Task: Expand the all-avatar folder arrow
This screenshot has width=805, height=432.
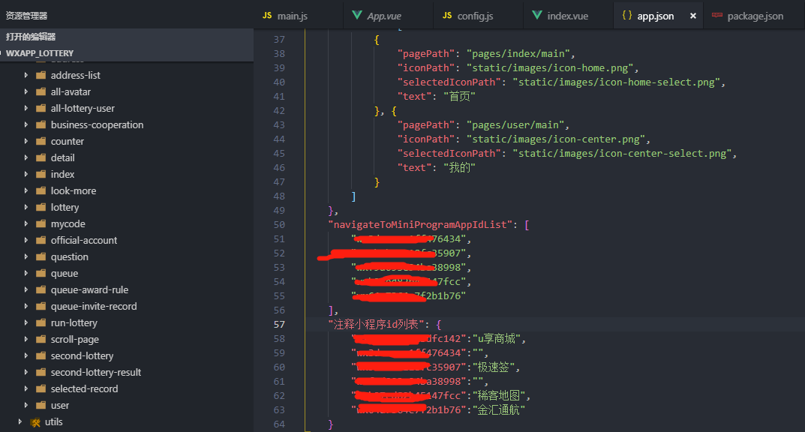Action: [x=26, y=91]
